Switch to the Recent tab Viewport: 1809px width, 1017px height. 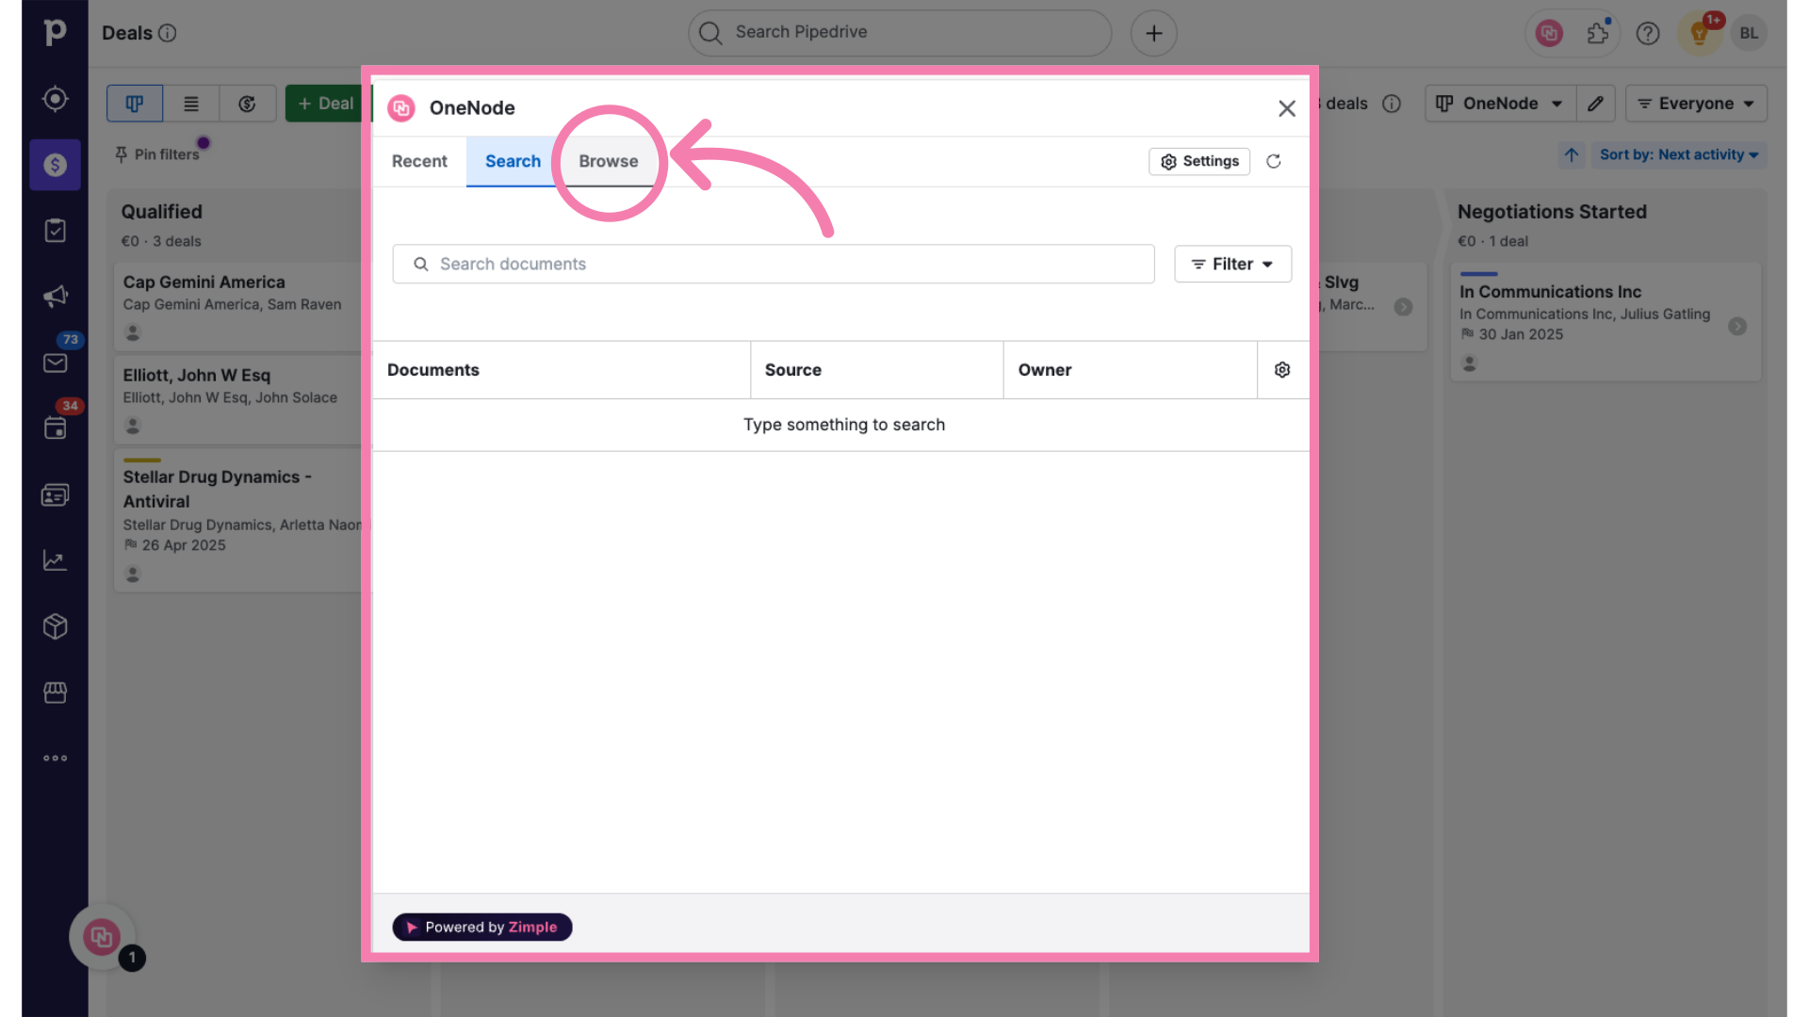tap(418, 160)
